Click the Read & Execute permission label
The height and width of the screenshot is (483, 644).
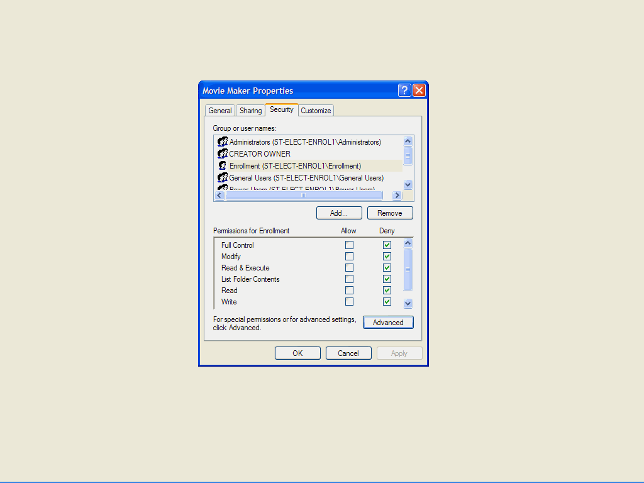pyautogui.click(x=245, y=268)
